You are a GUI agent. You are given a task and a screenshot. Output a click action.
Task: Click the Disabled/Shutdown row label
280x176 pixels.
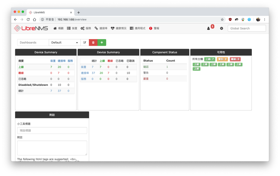point(33,85)
